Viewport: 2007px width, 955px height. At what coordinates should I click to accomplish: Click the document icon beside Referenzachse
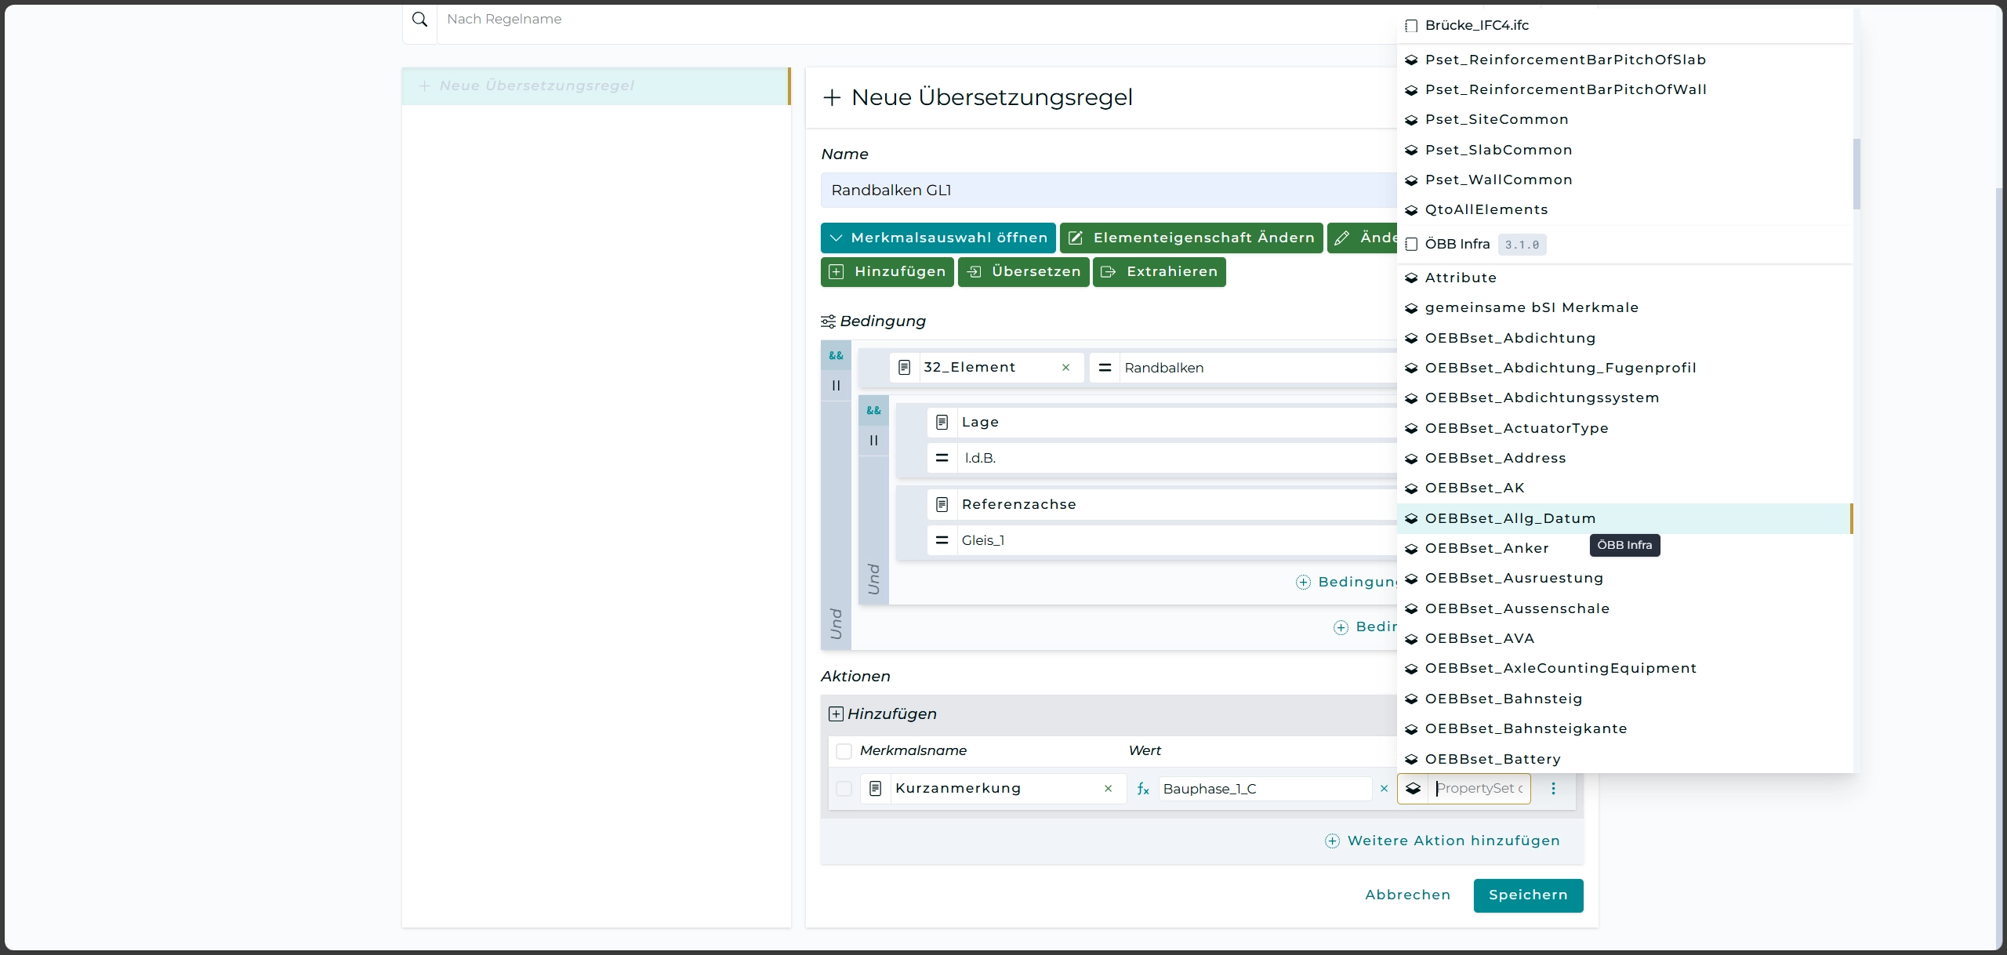[x=942, y=504]
